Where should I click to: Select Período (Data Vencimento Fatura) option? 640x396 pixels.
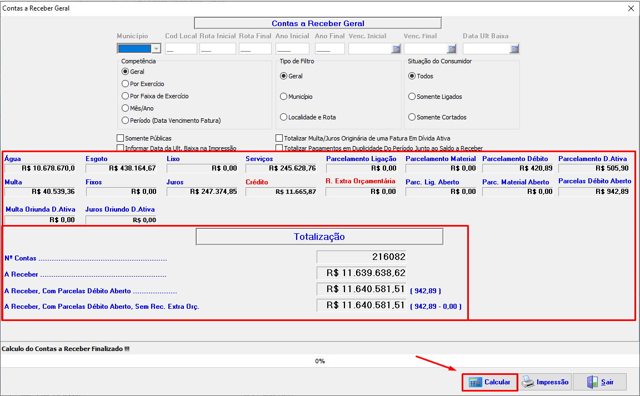click(126, 121)
